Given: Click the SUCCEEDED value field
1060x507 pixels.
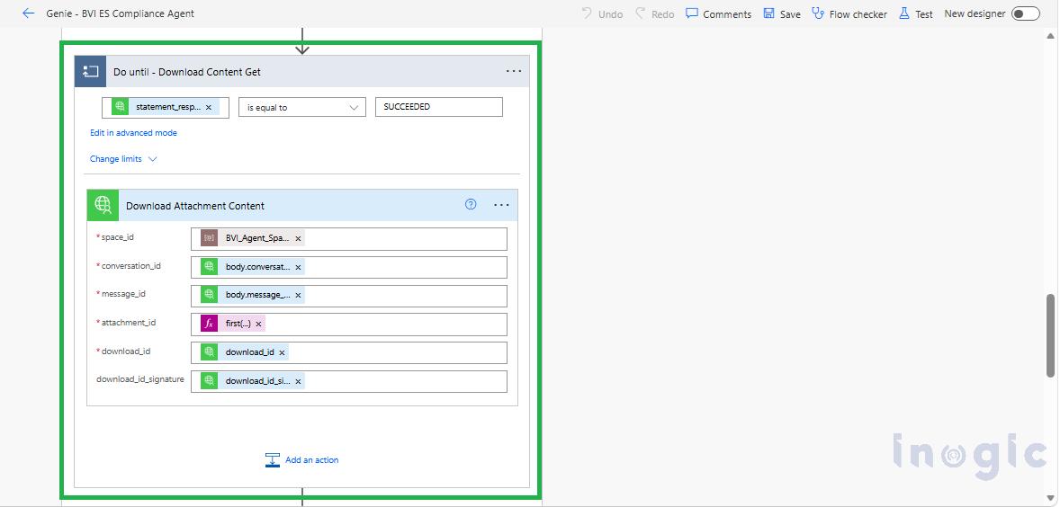Looking at the screenshot, I should (x=439, y=107).
